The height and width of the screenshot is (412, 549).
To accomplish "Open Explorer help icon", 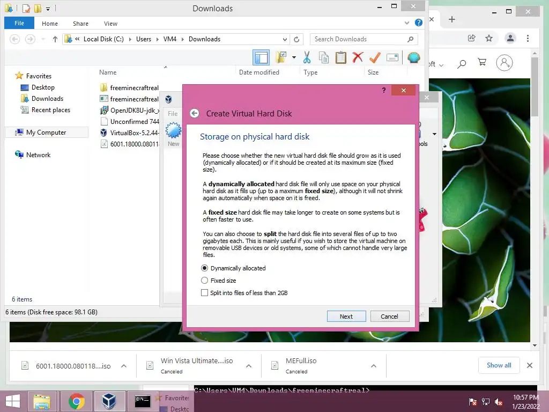I will pyautogui.click(x=418, y=23).
